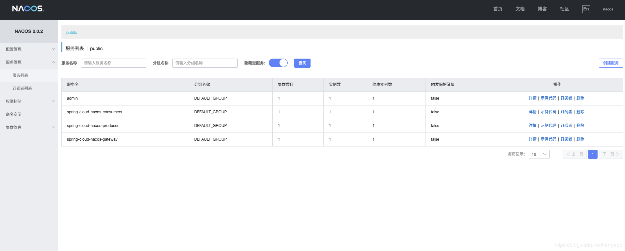
Task: Switch language with the En icon
Action: tap(586, 9)
